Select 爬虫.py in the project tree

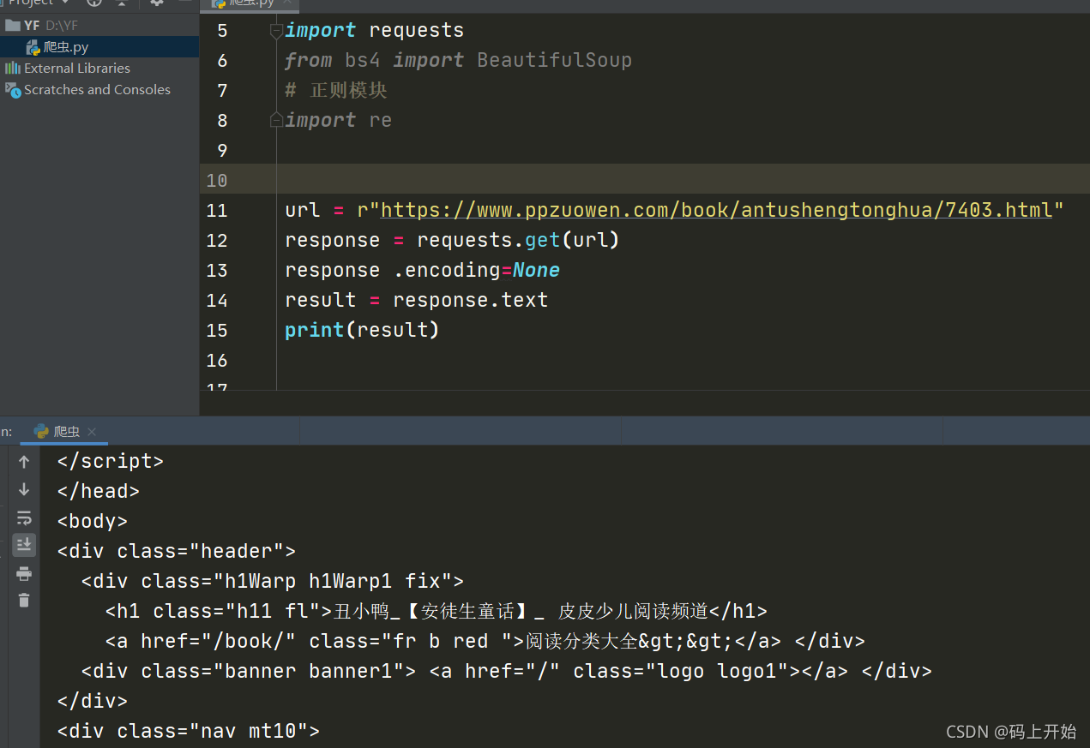click(99, 47)
